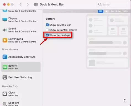This screenshot has height=106, width=131.
Task: Select the Display monitor icon
Action: [5, 20]
